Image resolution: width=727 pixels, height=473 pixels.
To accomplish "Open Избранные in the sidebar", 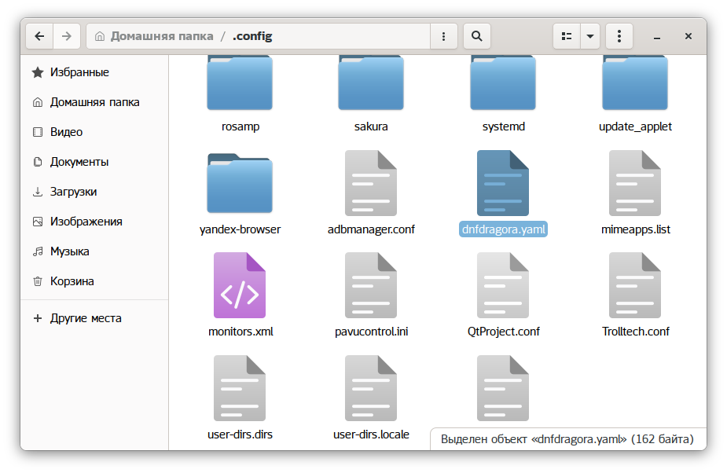I will point(94,72).
